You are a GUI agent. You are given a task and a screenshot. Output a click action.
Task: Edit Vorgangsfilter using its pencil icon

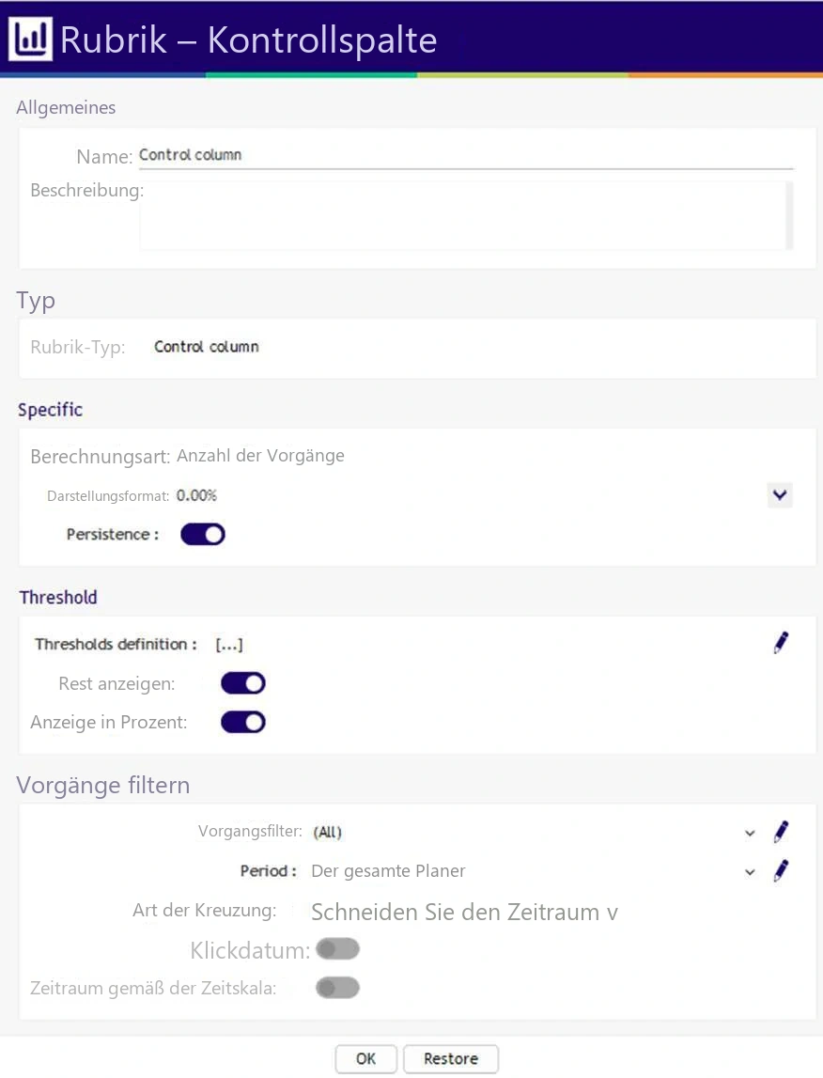(781, 832)
